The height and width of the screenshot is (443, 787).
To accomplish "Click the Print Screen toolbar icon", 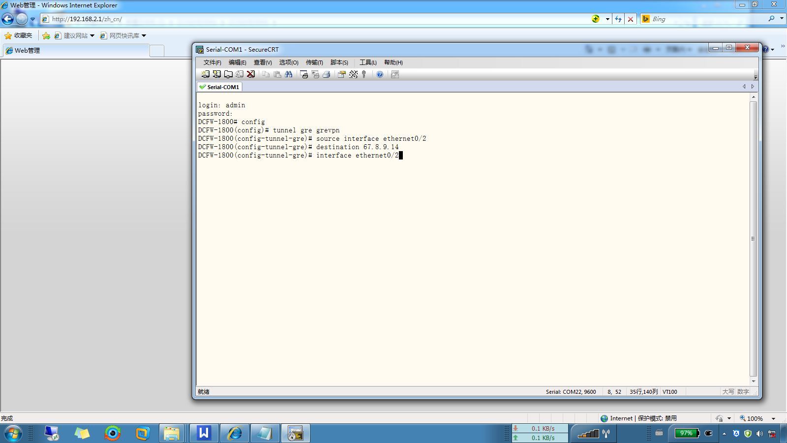I will [304, 74].
